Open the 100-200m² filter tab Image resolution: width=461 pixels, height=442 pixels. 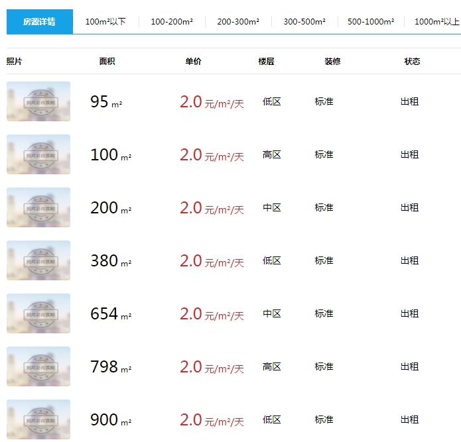[x=172, y=22]
